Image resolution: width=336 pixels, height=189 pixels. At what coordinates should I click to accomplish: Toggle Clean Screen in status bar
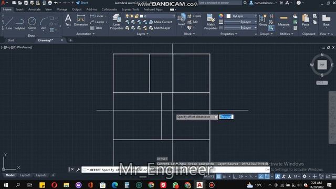[328, 176]
